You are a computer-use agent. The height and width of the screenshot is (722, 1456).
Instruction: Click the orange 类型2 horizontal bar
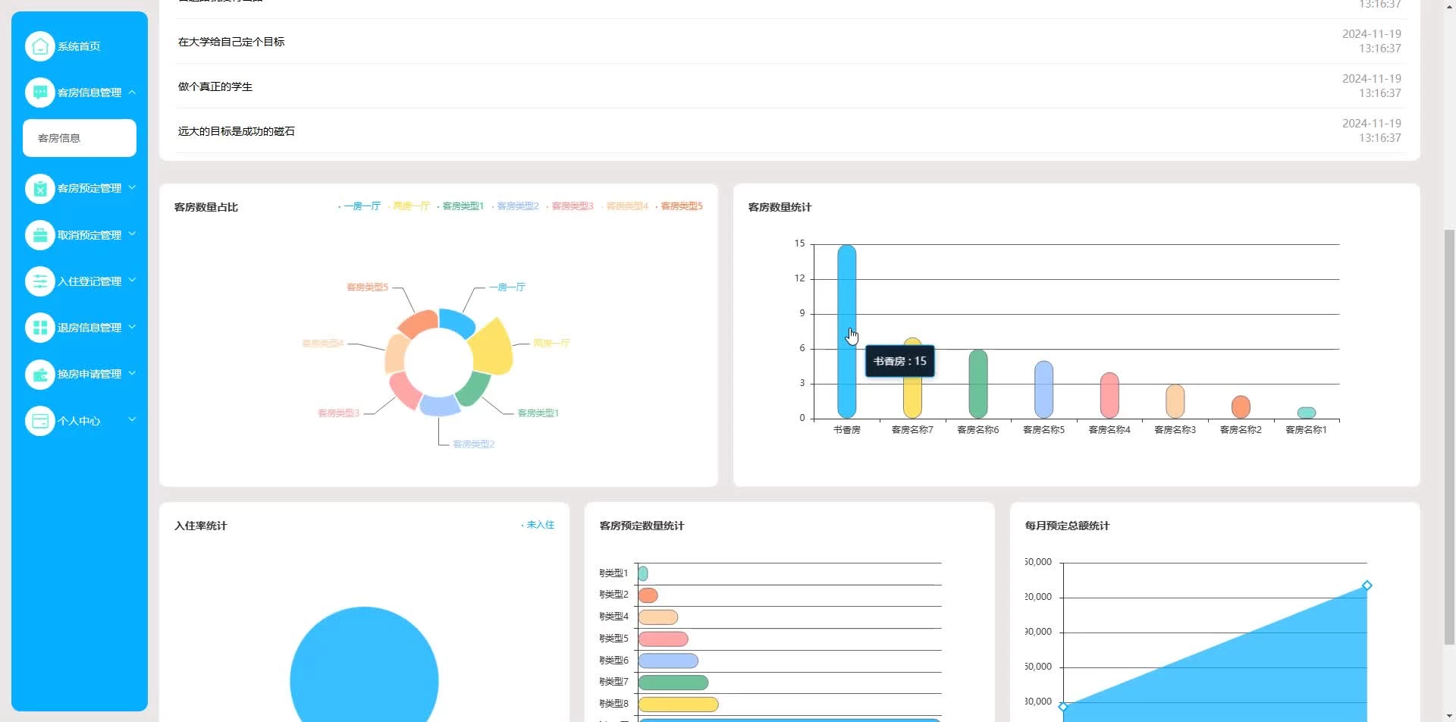click(648, 595)
